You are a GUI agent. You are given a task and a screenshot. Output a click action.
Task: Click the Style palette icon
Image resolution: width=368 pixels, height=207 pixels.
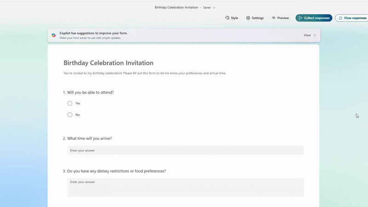pos(227,18)
